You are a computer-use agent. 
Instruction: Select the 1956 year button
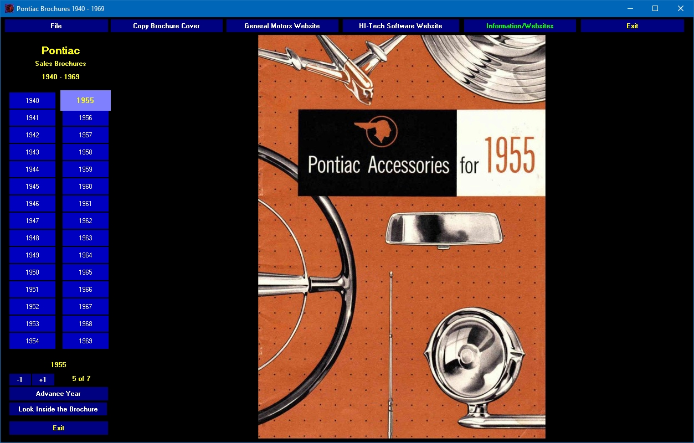(85, 118)
